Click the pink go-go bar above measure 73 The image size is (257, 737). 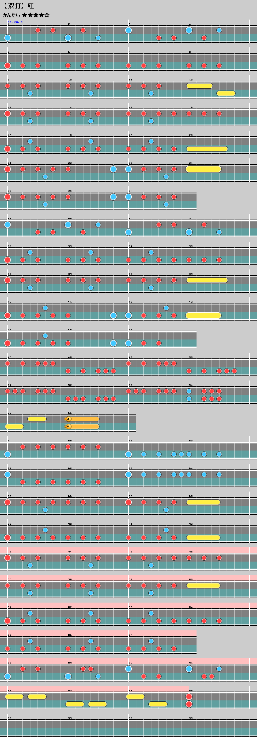(128, 550)
